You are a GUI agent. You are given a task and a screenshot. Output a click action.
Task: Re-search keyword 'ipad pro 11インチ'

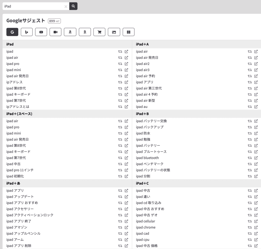pos(120,170)
